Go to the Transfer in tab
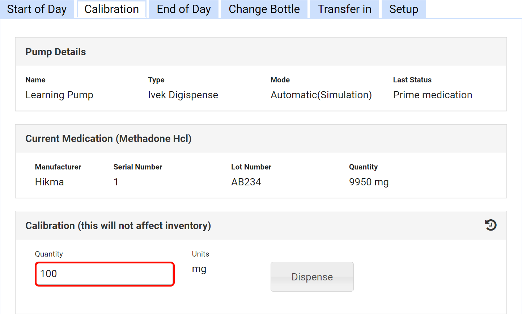The height and width of the screenshot is (314, 522). 344,9
